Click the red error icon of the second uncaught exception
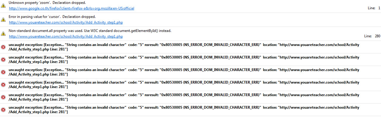 (x=3, y=60)
